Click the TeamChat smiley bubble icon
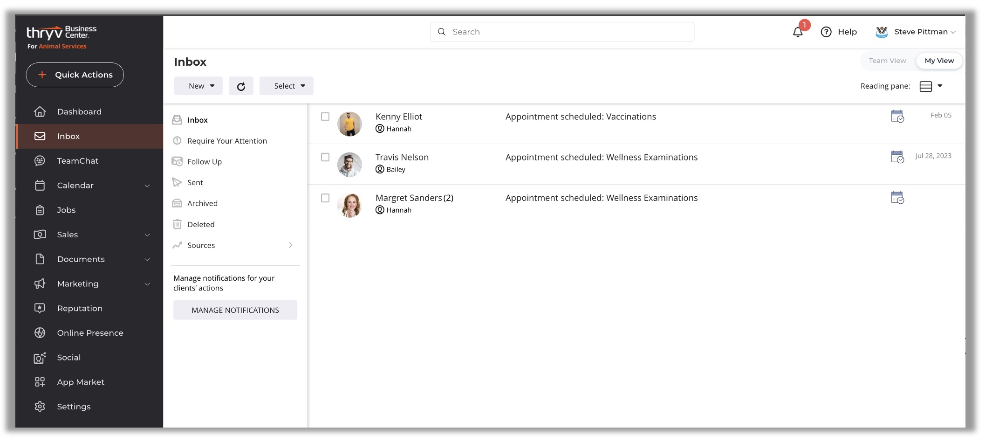 point(40,161)
